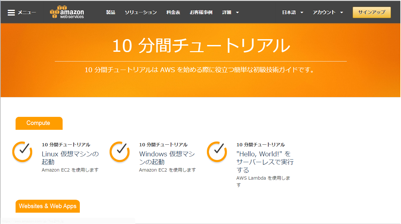Click the サインアップ button
The image size is (401, 224).
(x=372, y=12)
